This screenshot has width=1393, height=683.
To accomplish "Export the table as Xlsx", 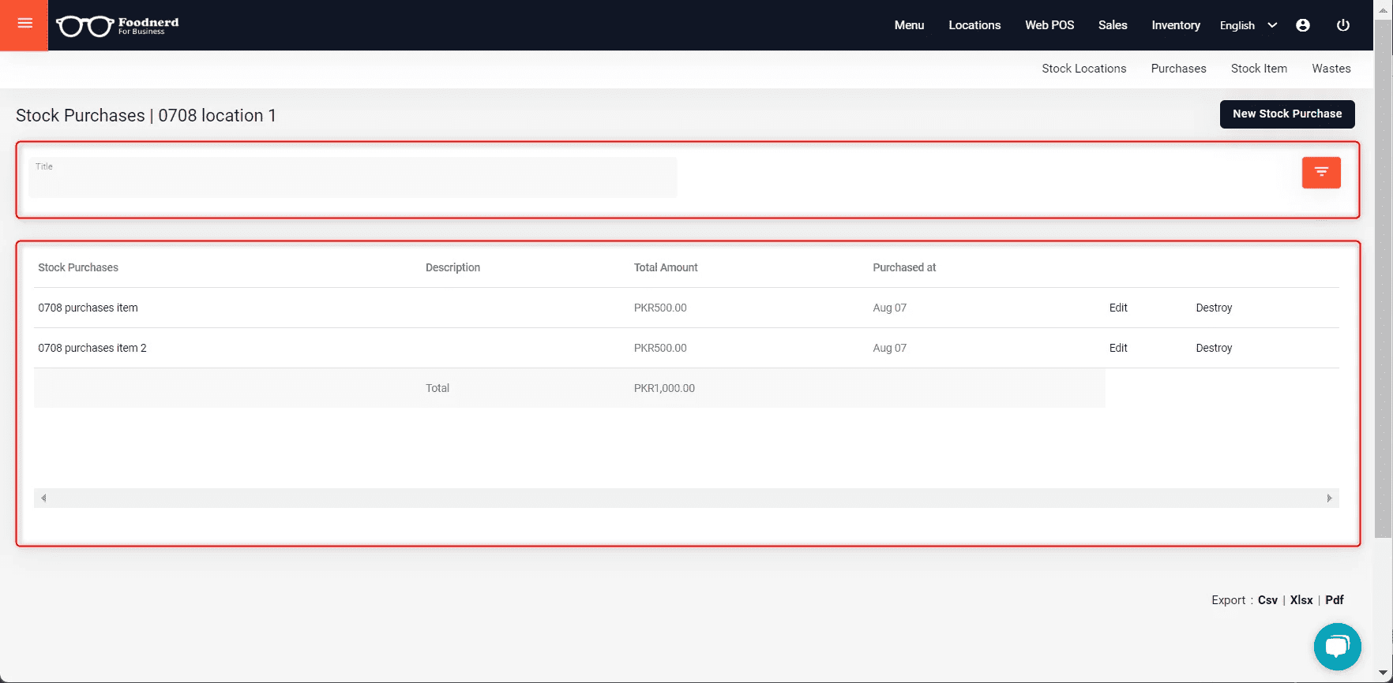I will (x=1301, y=600).
